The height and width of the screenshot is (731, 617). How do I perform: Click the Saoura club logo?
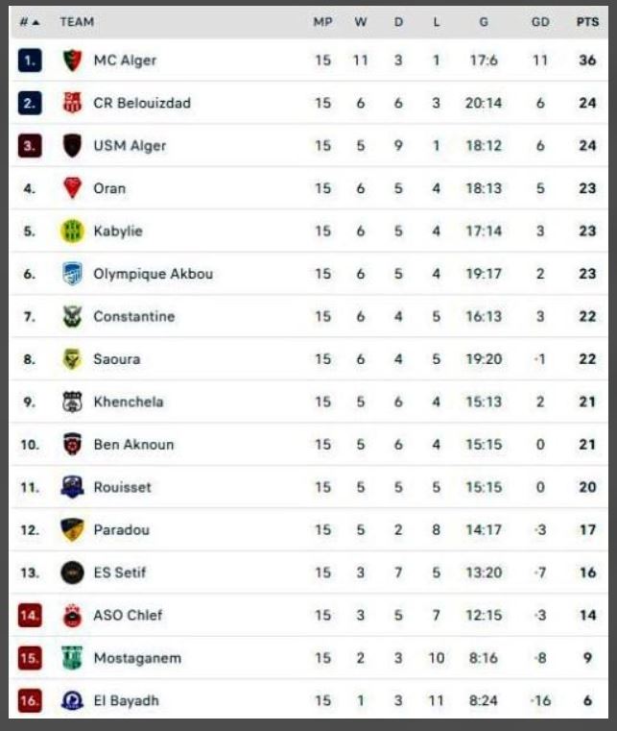(72, 359)
